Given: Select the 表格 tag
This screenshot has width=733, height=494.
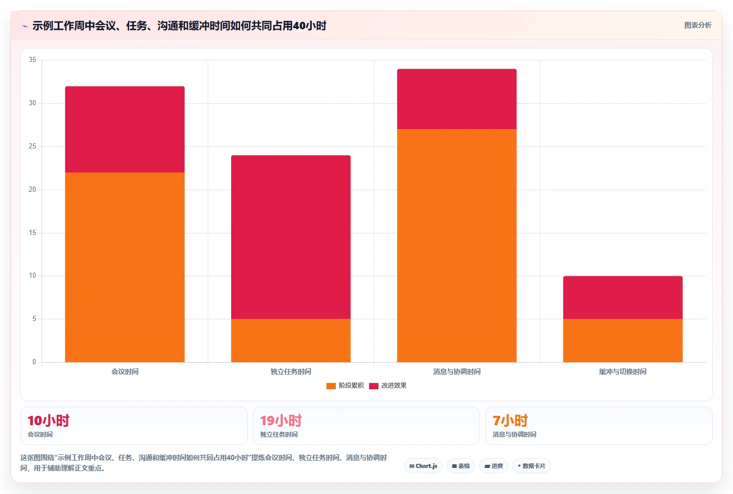Looking at the screenshot, I should [x=461, y=466].
